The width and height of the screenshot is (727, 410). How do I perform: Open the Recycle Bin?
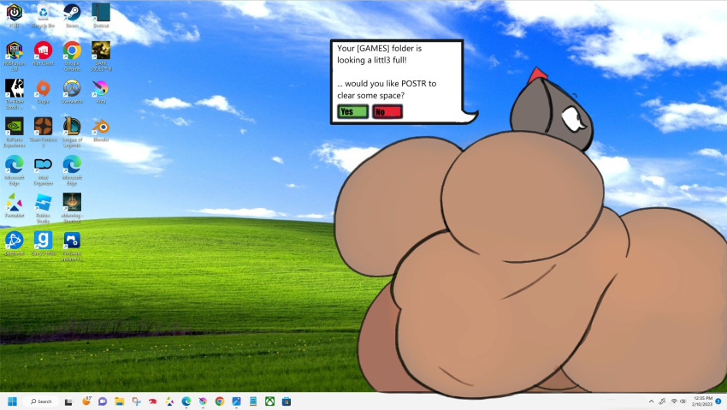point(43,13)
